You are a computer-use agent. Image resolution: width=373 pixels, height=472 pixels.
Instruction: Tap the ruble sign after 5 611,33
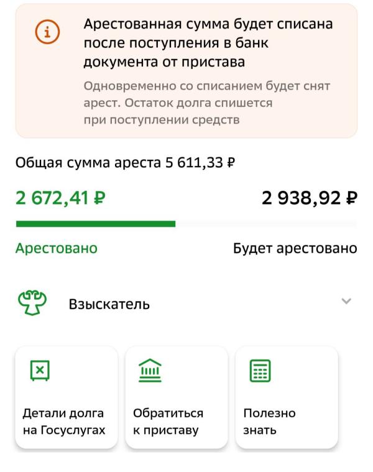pyautogui.click(x=231, y=164)
